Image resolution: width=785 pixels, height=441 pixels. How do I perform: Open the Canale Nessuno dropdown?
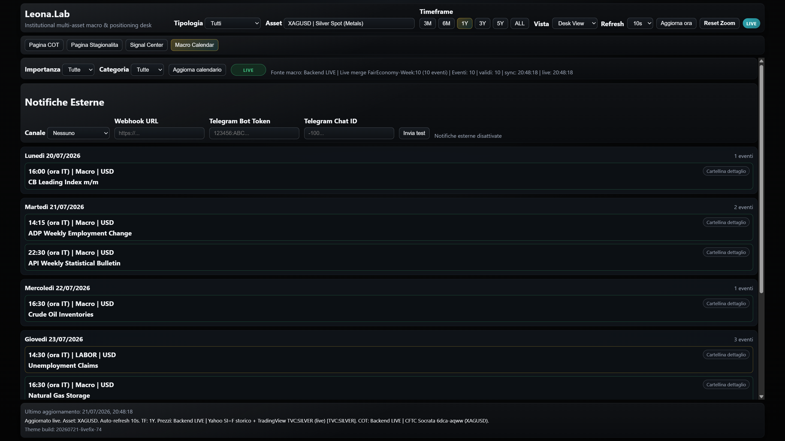pos(78,133)
